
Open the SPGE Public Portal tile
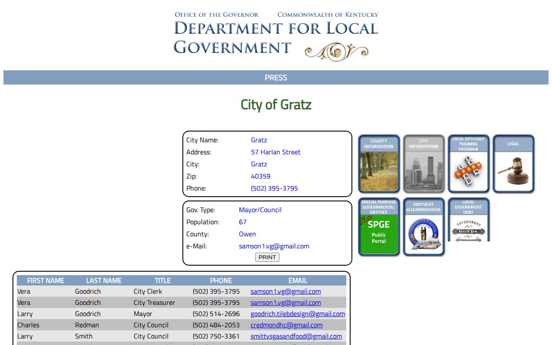(379, 227)
